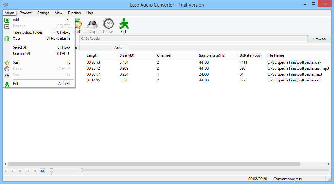
Task: Choose Clear from the Action menu
Action: click(x=39, y=39)
